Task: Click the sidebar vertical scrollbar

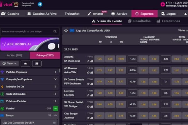Action: 60,71
